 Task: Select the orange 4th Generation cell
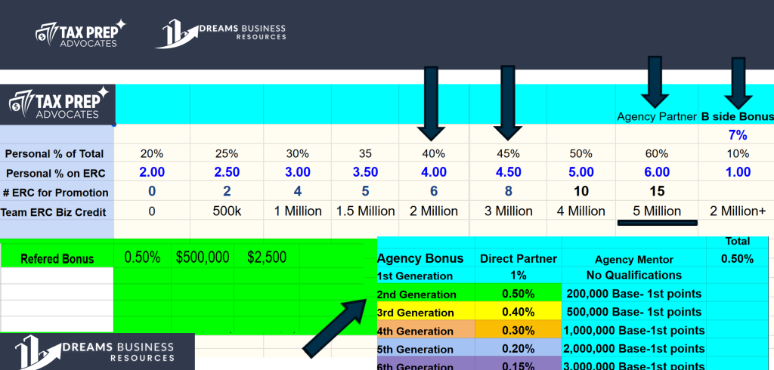point(426,330)
